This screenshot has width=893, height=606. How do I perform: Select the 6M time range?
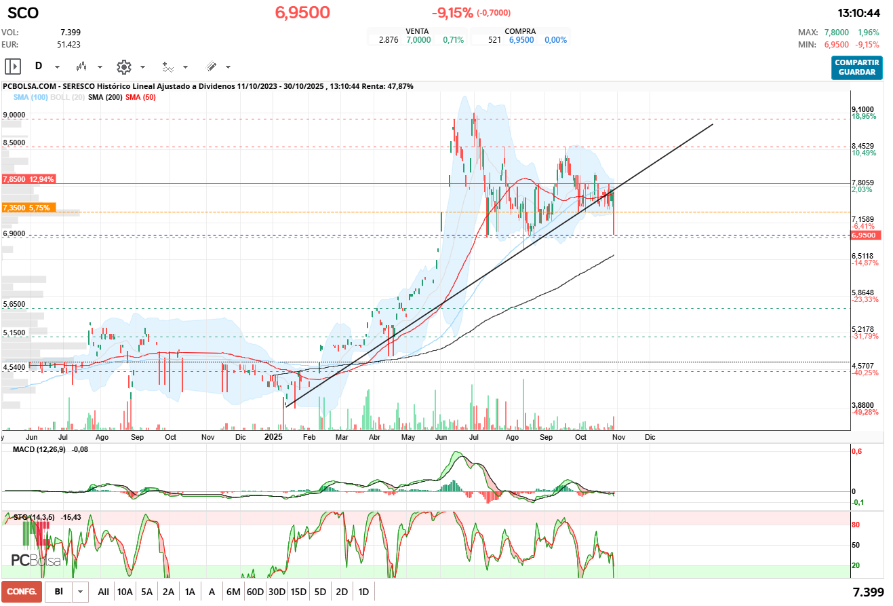tap(233, 592)
